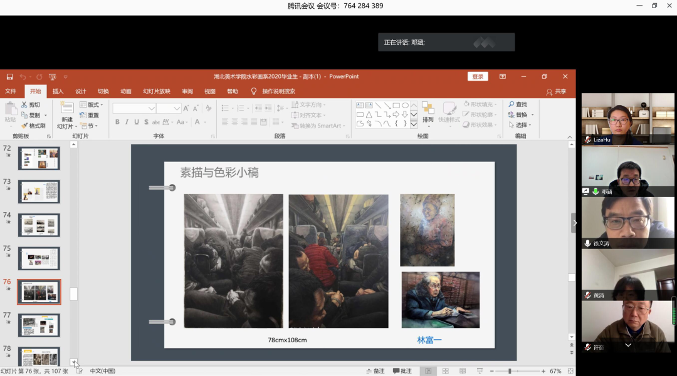677x376 pixels.
Task: Open the 文件 menu
Action: pos(11,91)
